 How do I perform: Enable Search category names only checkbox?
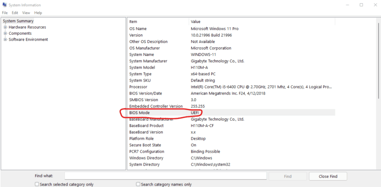click(138, 184)
